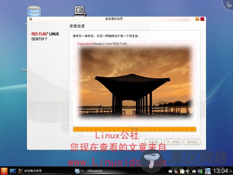
Task: Click the Copyright Wenjie Li caption
Action: (102, 44)
